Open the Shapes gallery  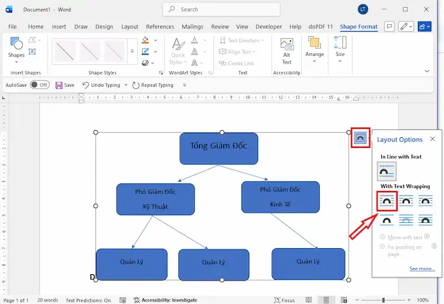[16, 48]
